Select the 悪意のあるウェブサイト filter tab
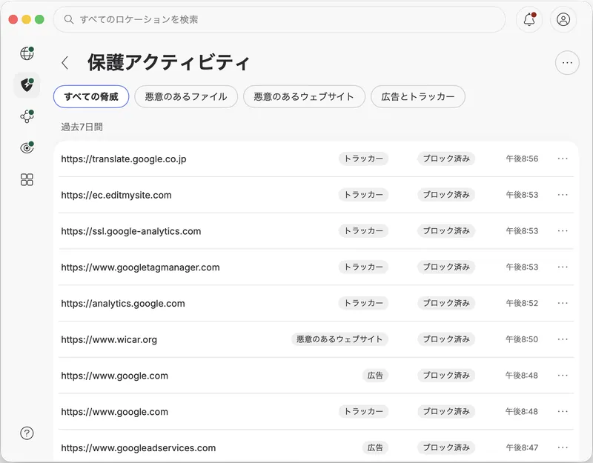 click(x=304, y=97)
